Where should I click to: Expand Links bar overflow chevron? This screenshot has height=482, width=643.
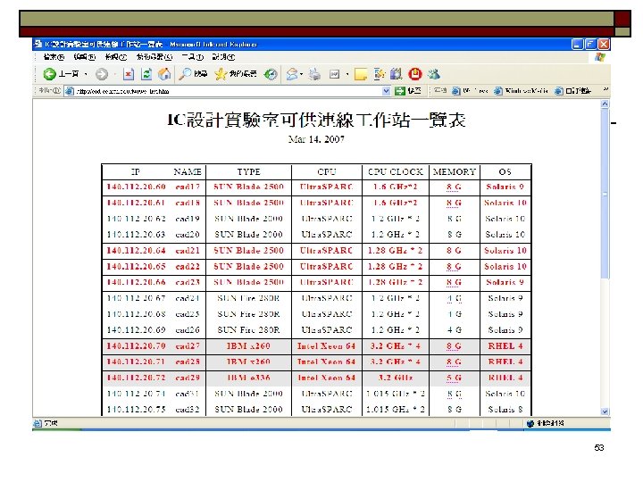pos(605,89)
